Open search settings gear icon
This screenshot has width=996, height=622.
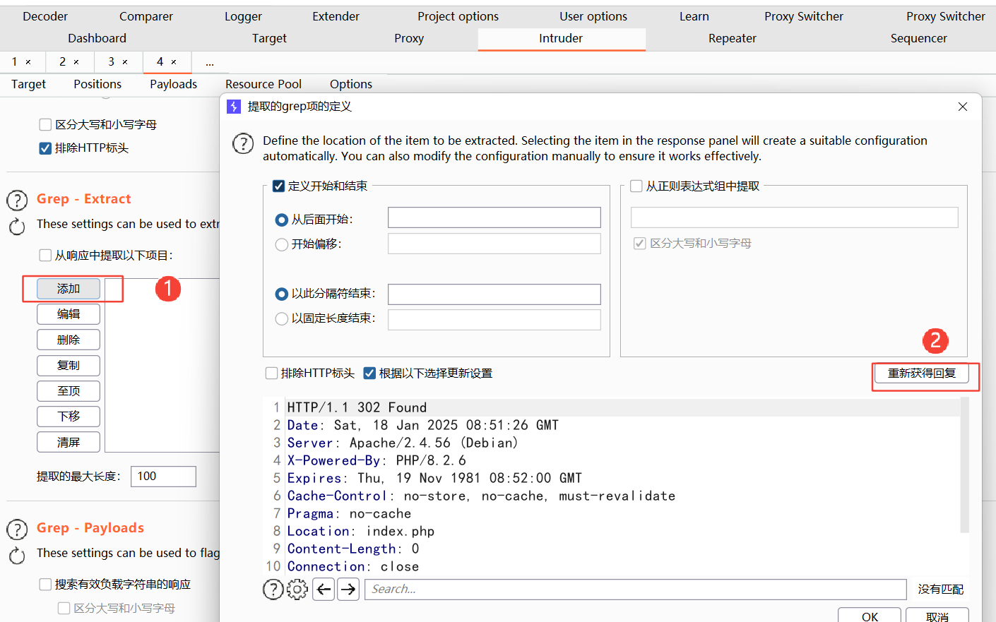[297, 589]
